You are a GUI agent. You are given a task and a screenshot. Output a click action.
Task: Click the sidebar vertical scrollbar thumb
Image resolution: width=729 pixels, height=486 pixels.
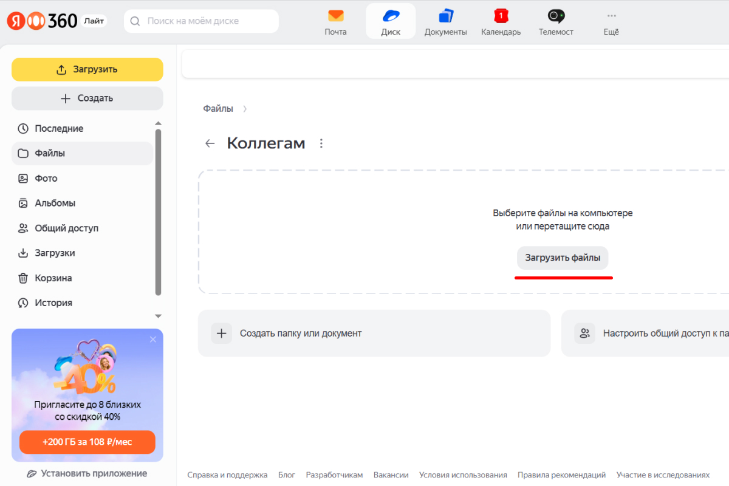(x=159, y=212)
